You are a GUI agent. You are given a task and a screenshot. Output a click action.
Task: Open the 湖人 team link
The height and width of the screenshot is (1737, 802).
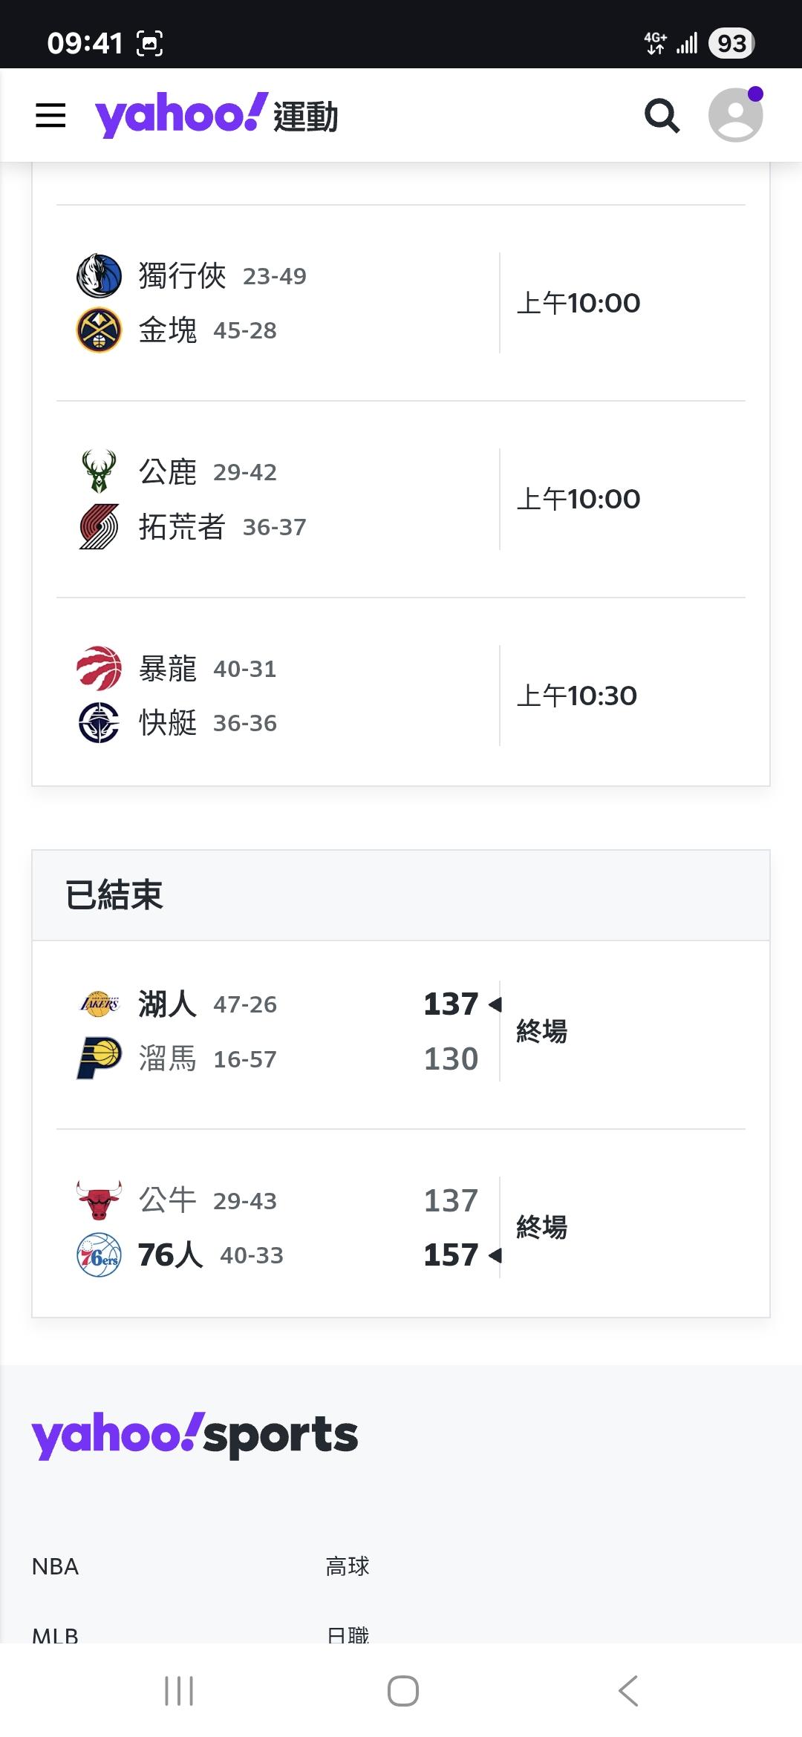168,1004
